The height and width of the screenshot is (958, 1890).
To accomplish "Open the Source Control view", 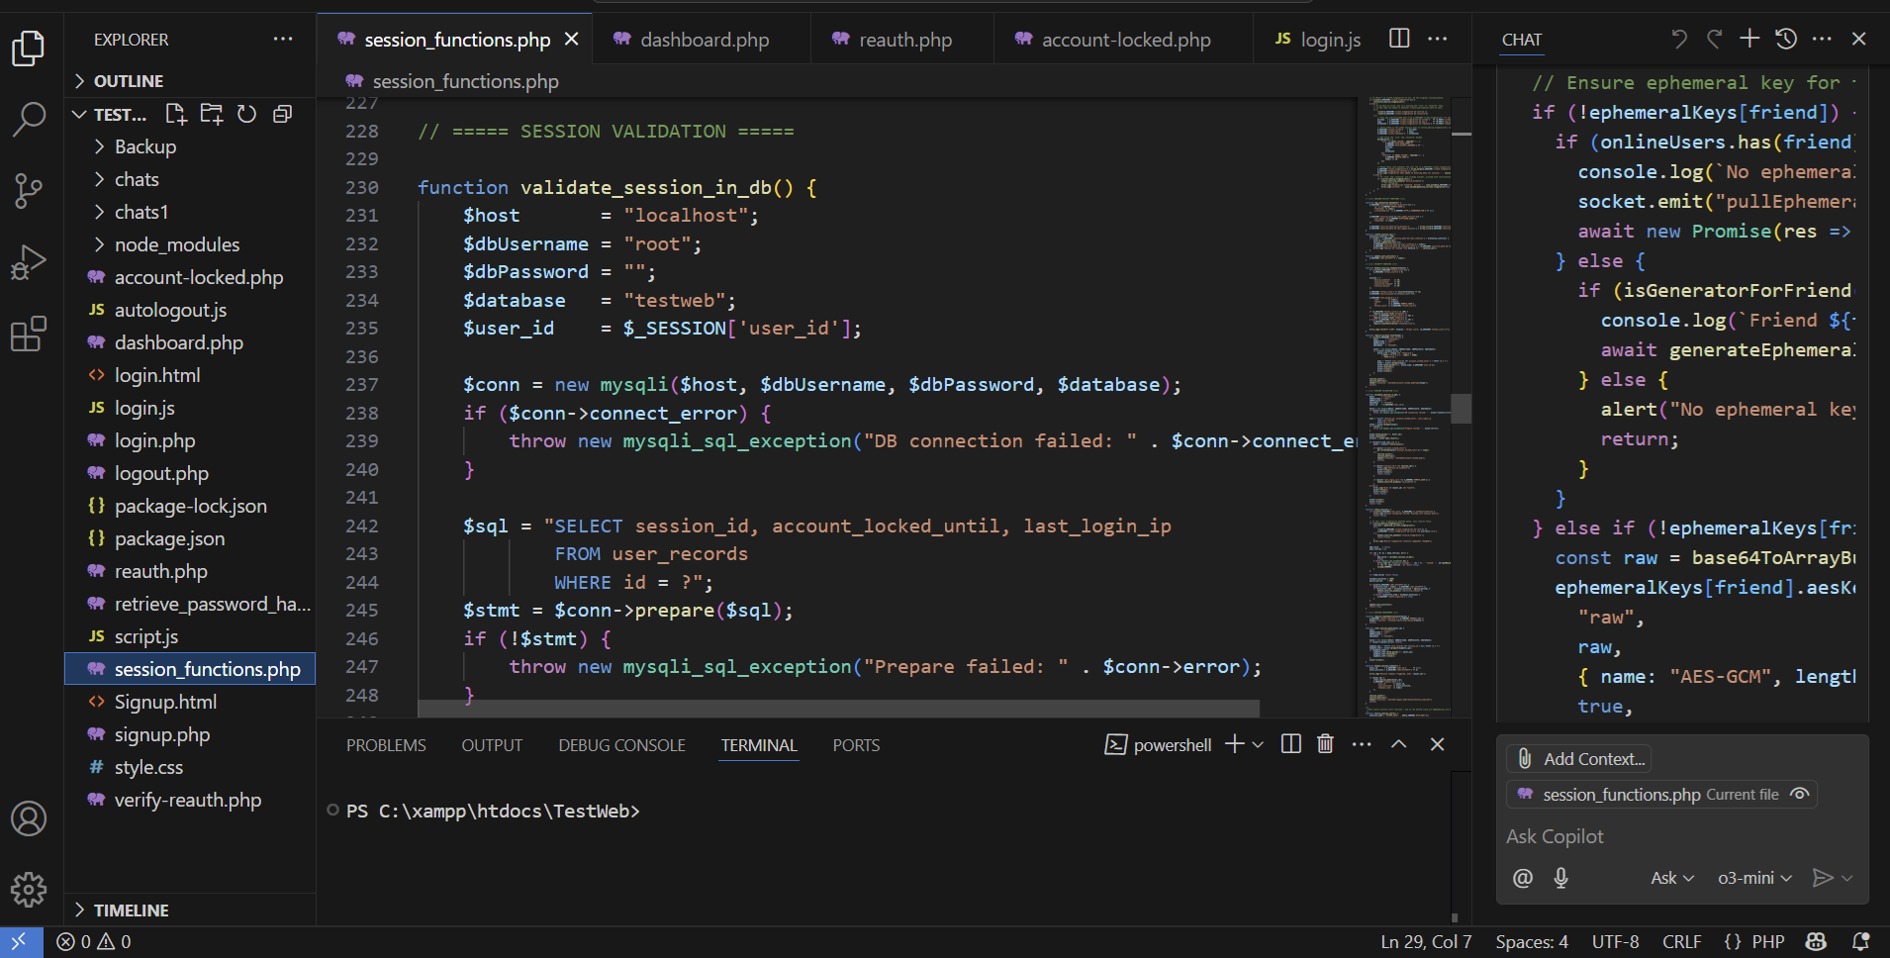I will [29, 191].
